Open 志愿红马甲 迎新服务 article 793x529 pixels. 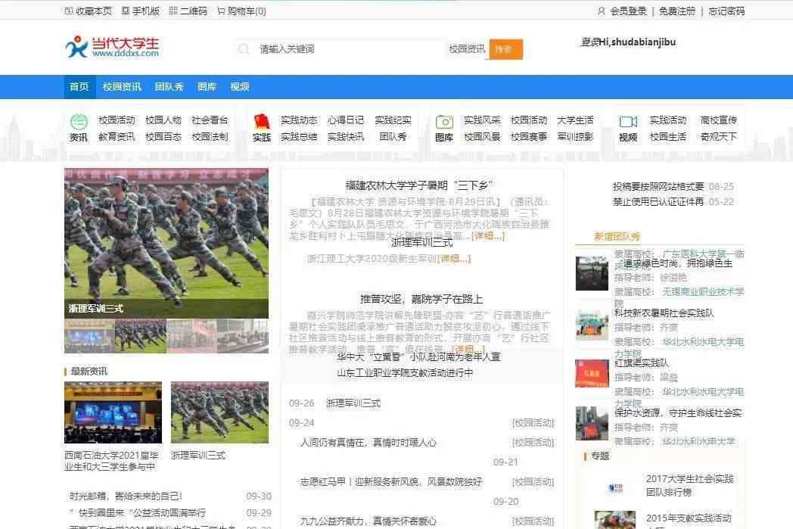391,482
